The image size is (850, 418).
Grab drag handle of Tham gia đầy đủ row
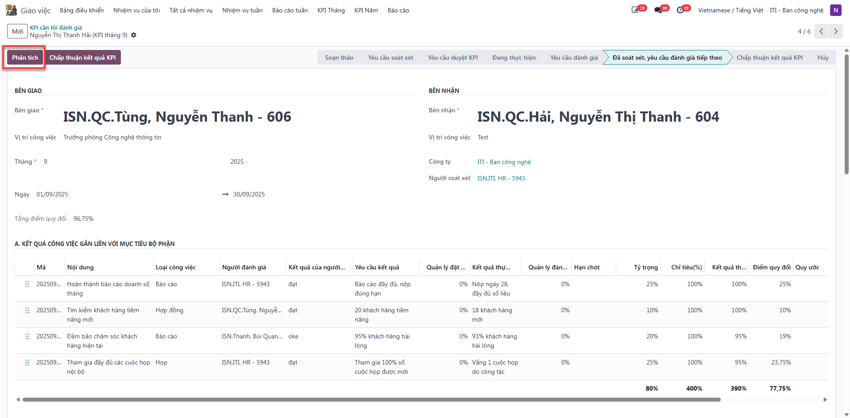[x=27, y=362]
